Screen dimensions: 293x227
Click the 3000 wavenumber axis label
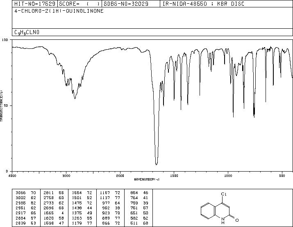pyautogui.click(x=66, y=176)
